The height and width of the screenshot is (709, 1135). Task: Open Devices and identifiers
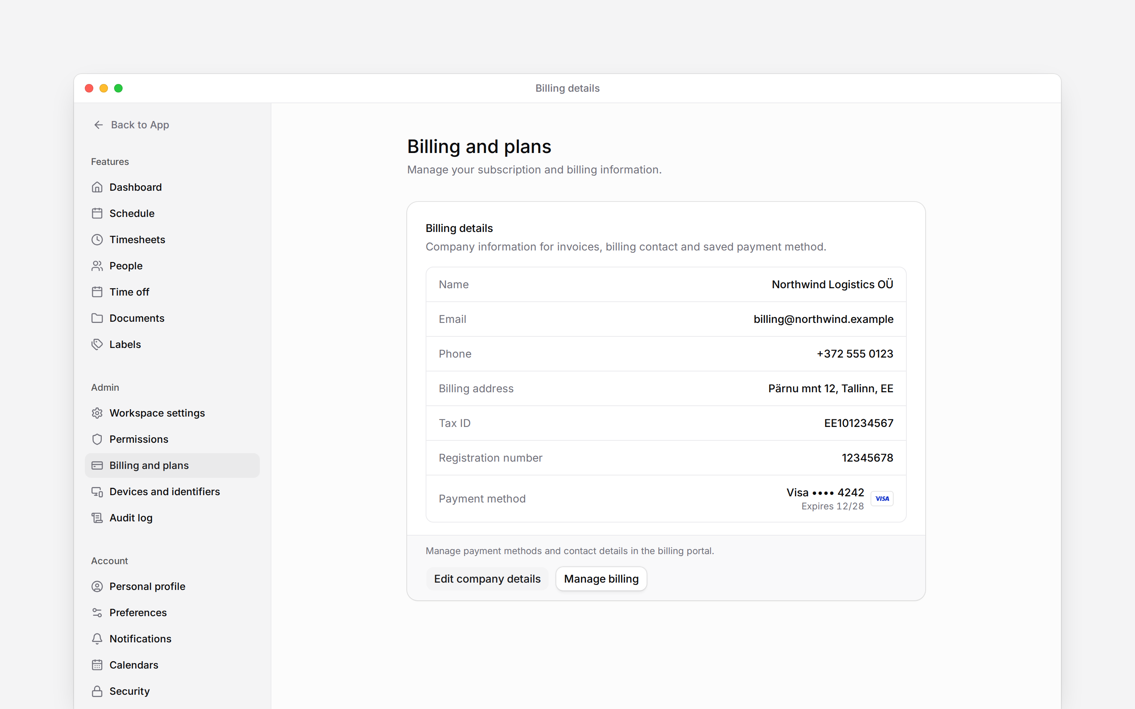(x=172, y=492)
